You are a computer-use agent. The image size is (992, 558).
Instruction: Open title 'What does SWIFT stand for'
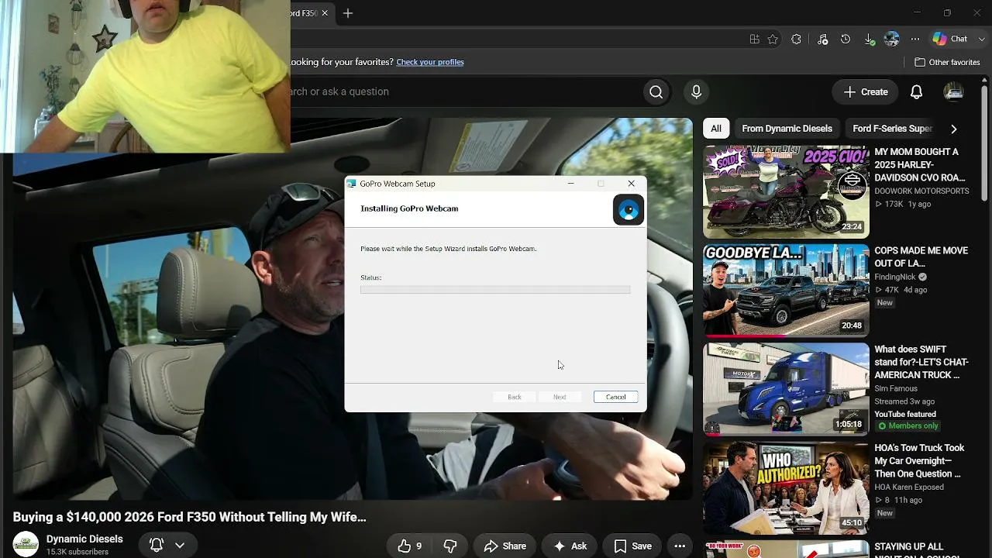pos(921,362)
